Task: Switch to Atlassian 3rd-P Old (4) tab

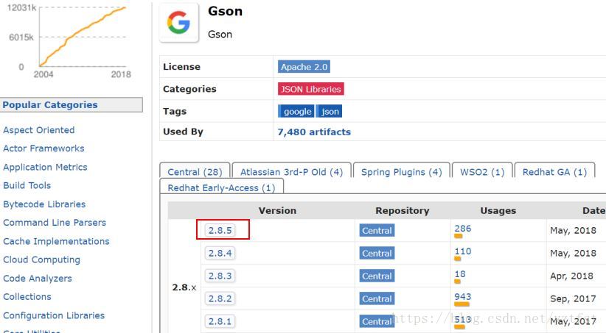Action: tap(291, 172)
